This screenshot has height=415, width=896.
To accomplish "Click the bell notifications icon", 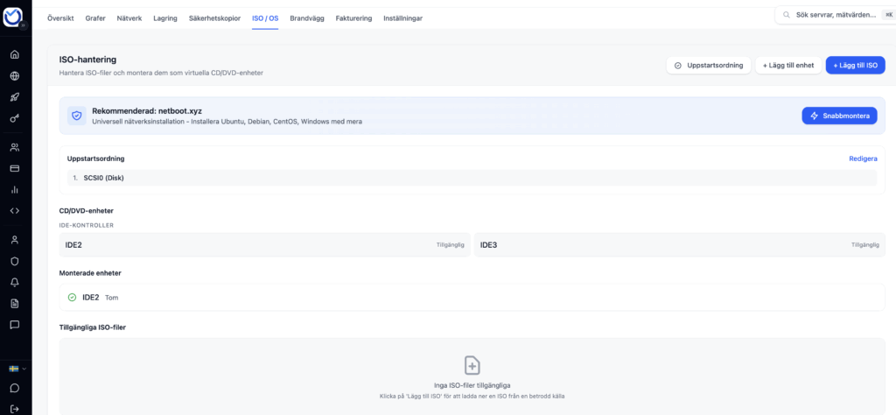I will coord(15,282).
